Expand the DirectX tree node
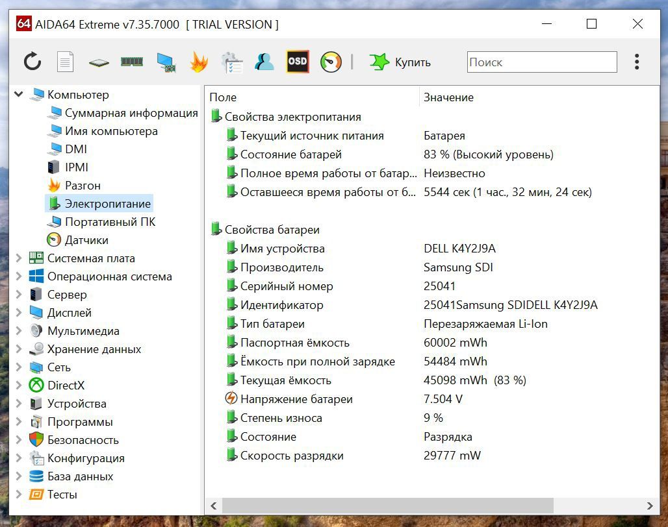 (x=19, y=386)
